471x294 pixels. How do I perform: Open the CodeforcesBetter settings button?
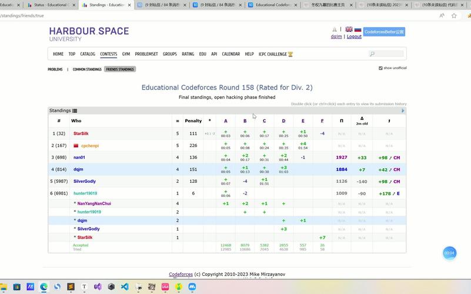tap(384, 32)
